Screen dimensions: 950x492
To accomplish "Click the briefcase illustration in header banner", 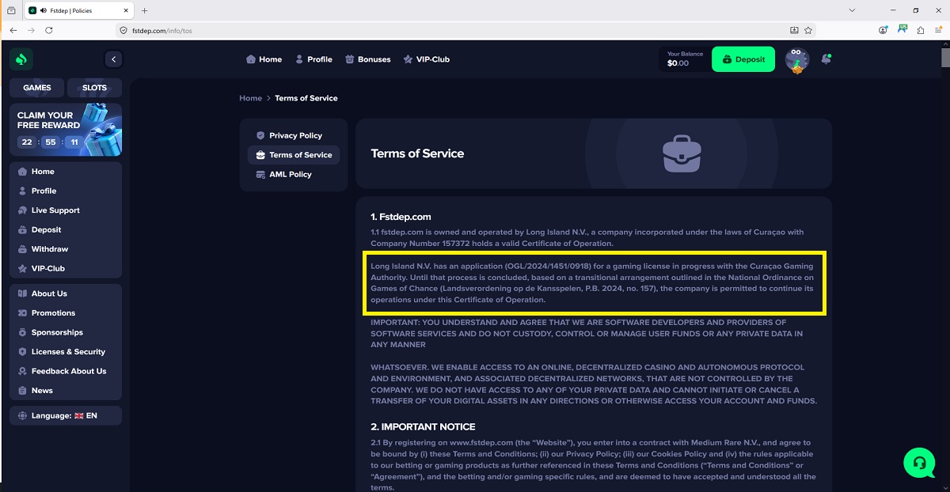I will [x=682, y=153].
